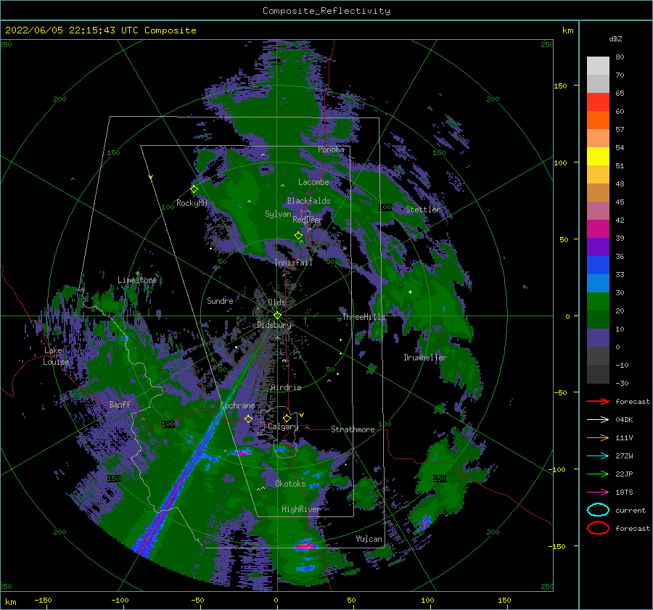Click the 04DK legend text
This screenshot has width=653, height=610.
tap(624, 420)
